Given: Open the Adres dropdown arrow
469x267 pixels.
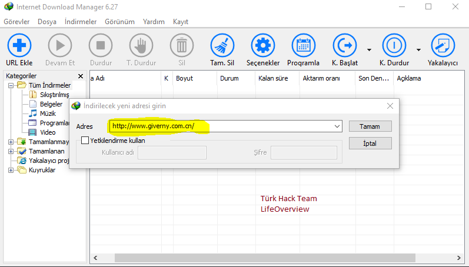Looking at the screenshot, I should tap(337, 126).
